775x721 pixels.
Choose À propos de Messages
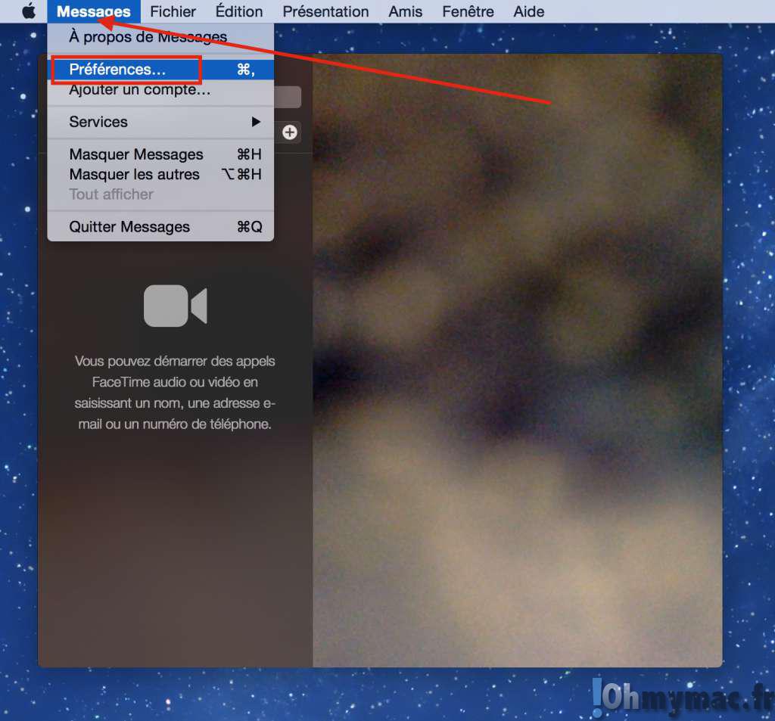tap(160, 36)
